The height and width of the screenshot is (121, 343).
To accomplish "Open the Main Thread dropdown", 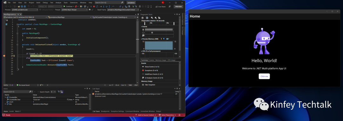I will 75,10.
